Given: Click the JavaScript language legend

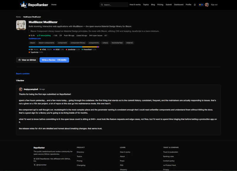Looking at the screenshot, I should click(x=73, y=50).
